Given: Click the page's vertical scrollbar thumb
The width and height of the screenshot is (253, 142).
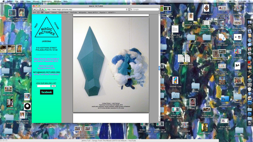Looking at the screenshot, I should point(159,68).
